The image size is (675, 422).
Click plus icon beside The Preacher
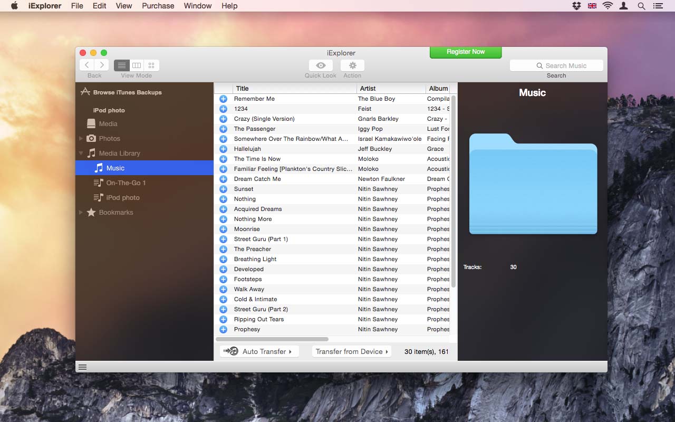pos(223,249)
